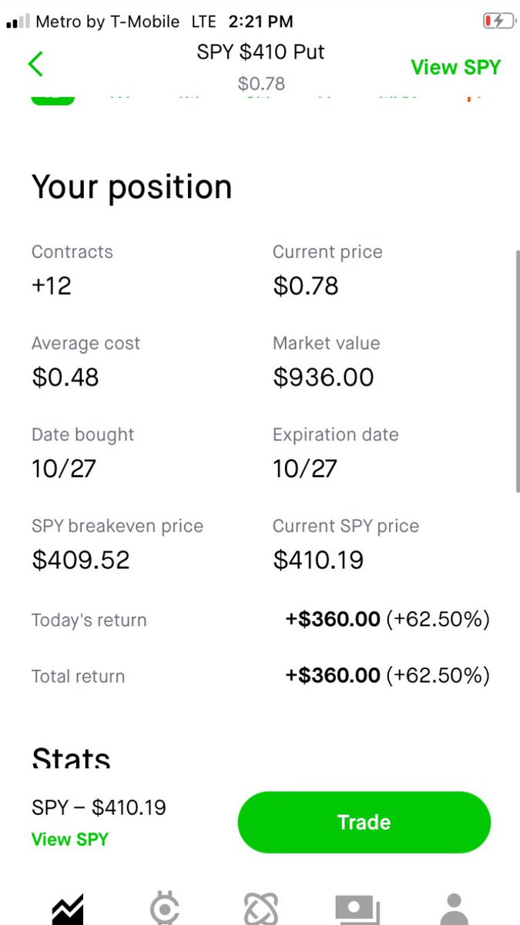Tap the Stats section heading

(x=71, y=758)
